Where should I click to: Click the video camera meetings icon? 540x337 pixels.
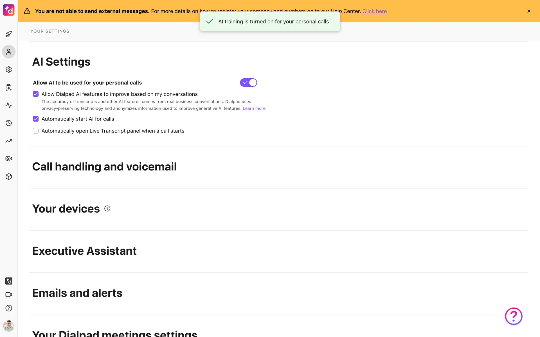(x=9, y=295)
